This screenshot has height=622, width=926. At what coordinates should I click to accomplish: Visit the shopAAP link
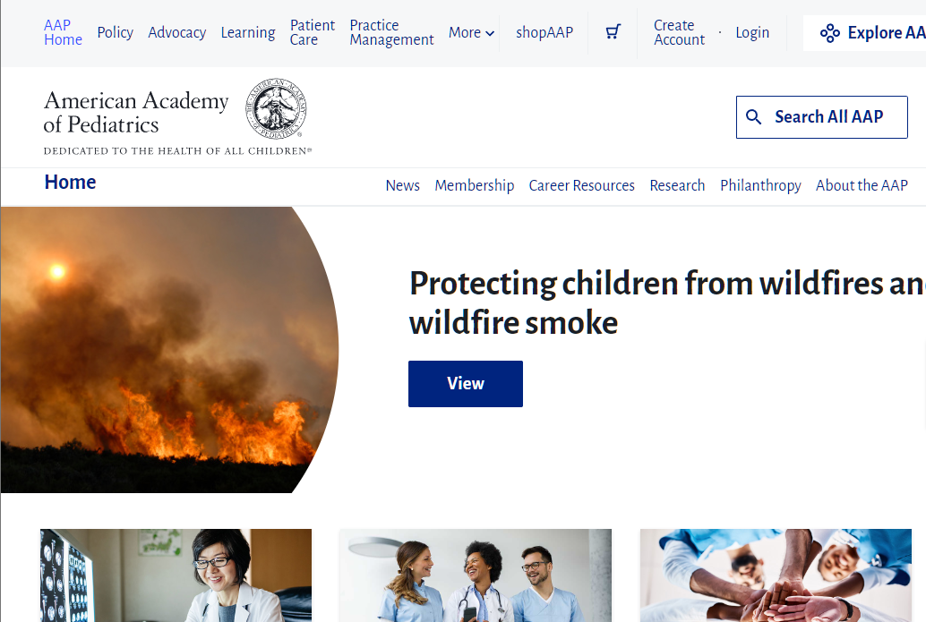coord(544,32)
